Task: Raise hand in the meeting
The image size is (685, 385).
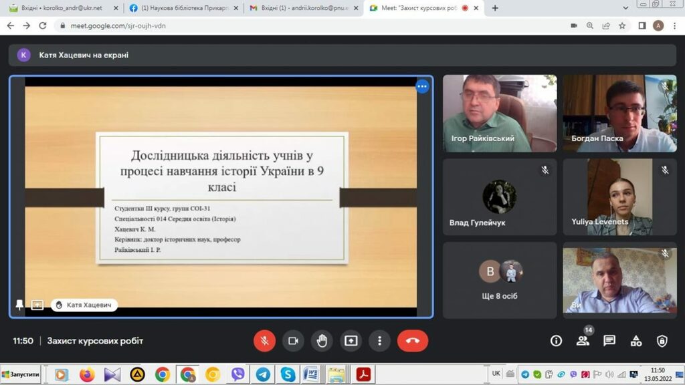Action: pos(322,341)
